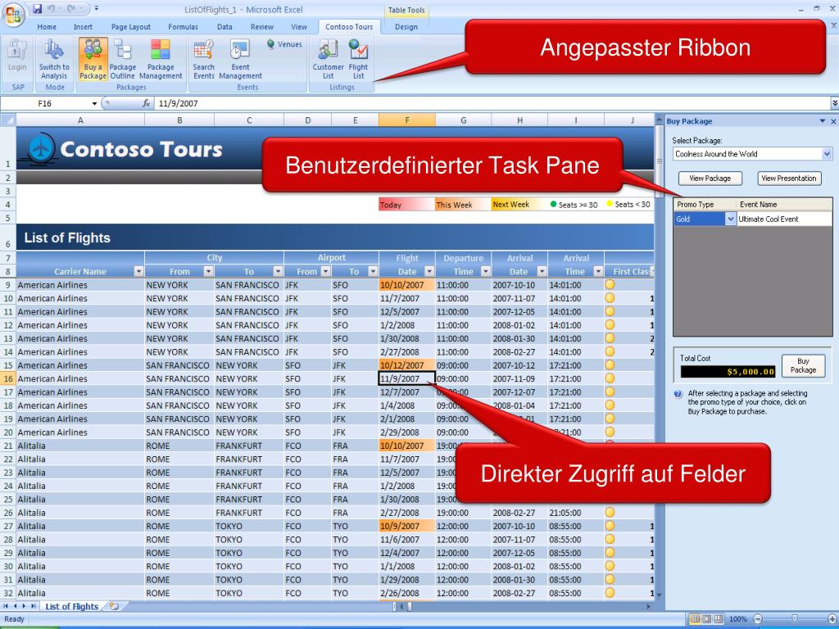839x629 pixels.
Task: Switch to Normal view in status bar
Action: (695, 619)
